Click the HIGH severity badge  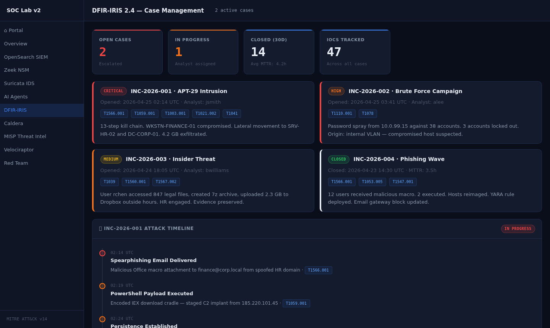[x=336, y=91]
